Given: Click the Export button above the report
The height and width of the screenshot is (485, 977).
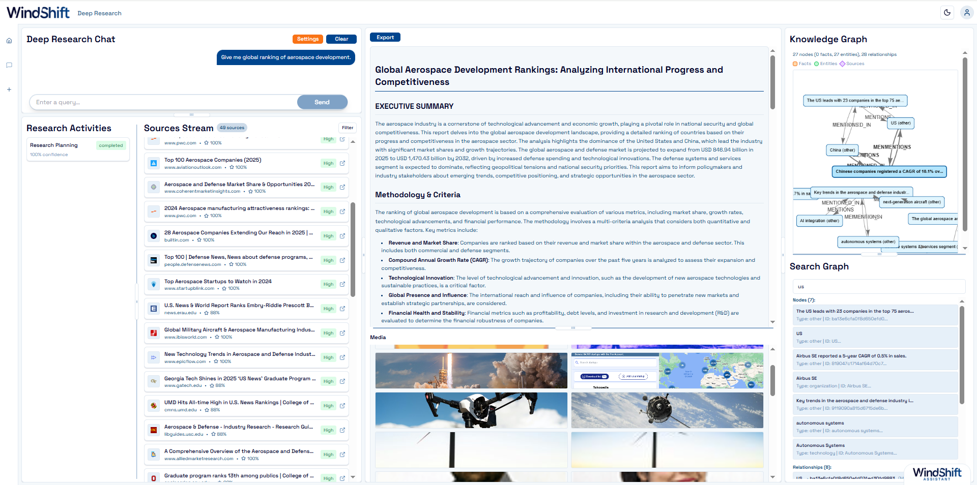Looking at the screenshot, I should tap(385, 37).
